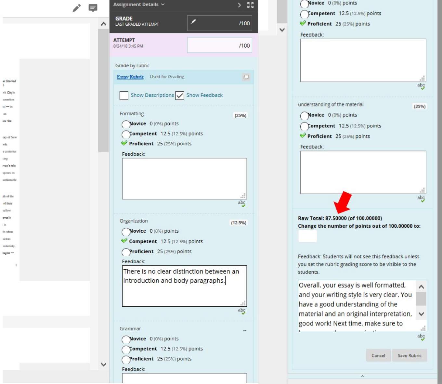442x384 pixels.
Task: Click the down chevron above the rubric panel
Action: point(282,30)
